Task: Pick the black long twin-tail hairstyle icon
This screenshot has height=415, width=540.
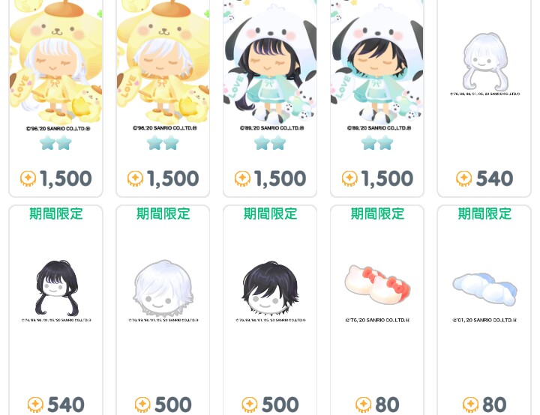Action: point(56,288)
